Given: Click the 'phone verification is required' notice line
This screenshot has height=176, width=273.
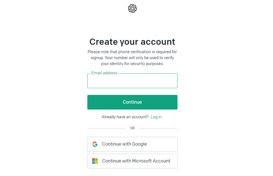Looking at the screenshot, I should [x=132, y=52].
